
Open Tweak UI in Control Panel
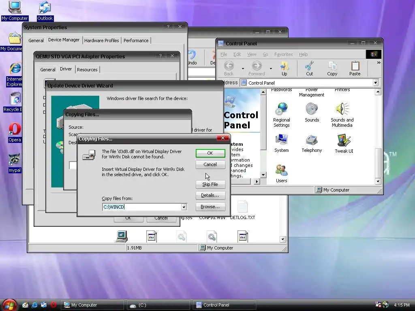tap(344, 144)
